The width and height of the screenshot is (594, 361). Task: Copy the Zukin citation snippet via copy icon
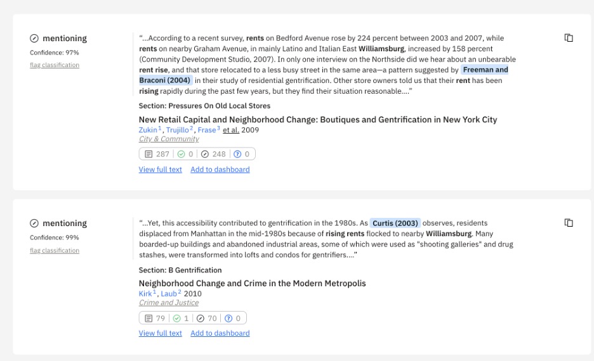coord(569,38)
